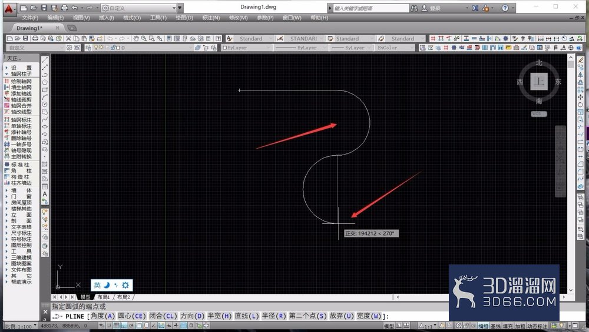589x332 pixels.
Task: Toggle 模型 space button in status bar
Action: tap(389, 326)
